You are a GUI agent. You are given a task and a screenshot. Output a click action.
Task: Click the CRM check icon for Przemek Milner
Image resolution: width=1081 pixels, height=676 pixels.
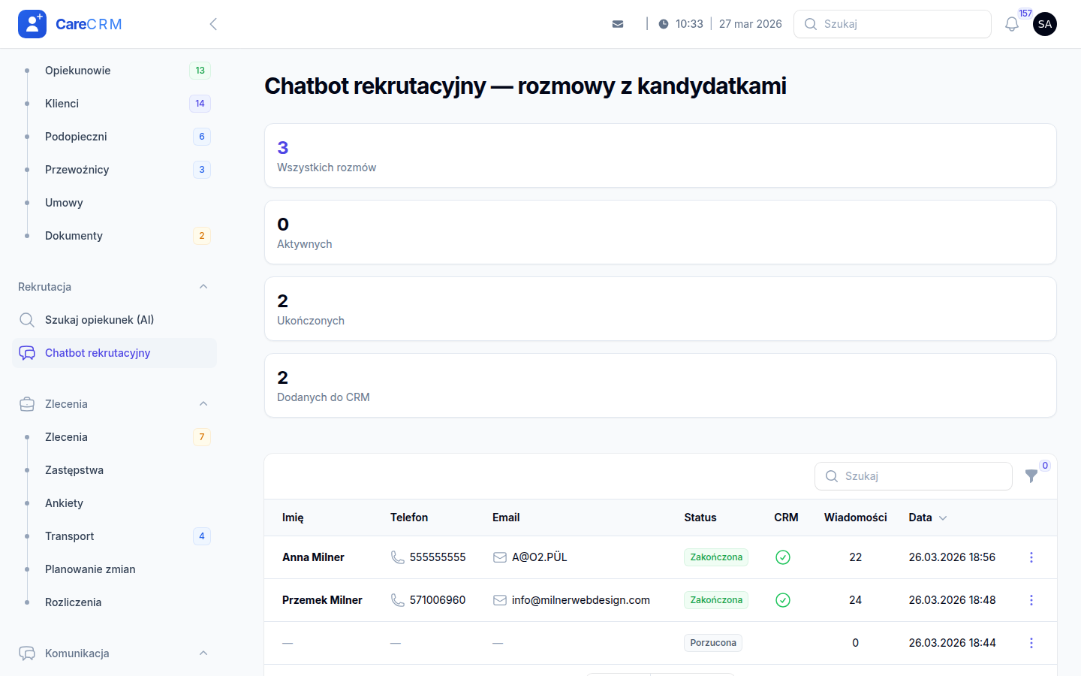click(x=783, y=600)
